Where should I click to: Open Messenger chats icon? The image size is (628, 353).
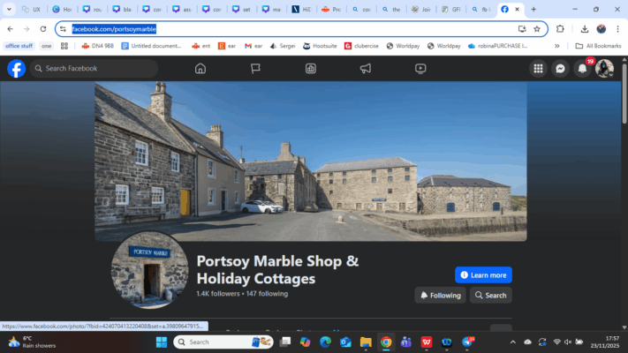pos(560,68)
